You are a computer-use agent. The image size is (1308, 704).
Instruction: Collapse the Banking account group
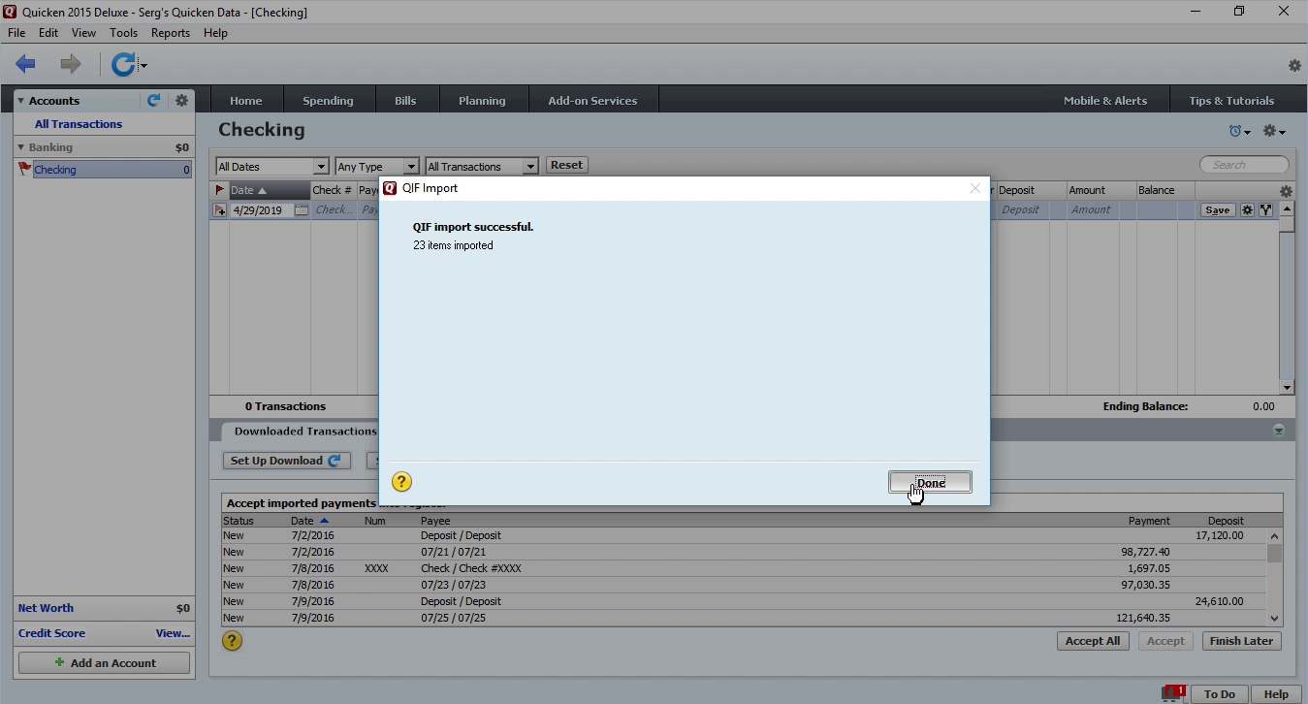21,147
